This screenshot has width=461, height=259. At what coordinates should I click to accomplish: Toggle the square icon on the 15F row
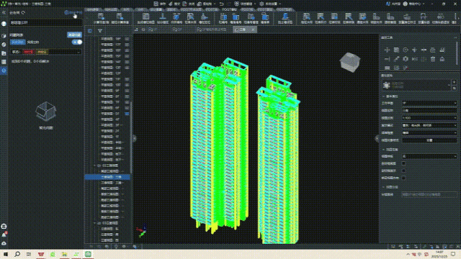(x=127, y=56)
